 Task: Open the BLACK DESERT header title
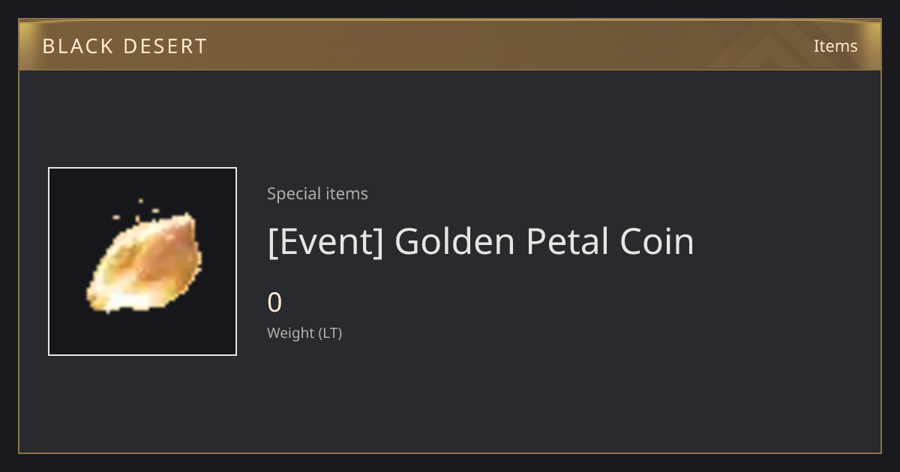click(x=124, y=46)
